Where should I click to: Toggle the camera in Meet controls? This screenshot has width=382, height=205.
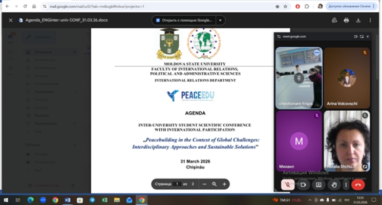click(303, 184)
